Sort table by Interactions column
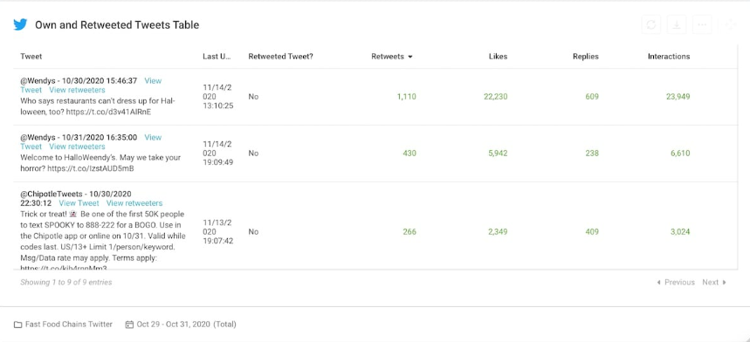The height and width of the screenshot is (342, 750). pos(669,57)
